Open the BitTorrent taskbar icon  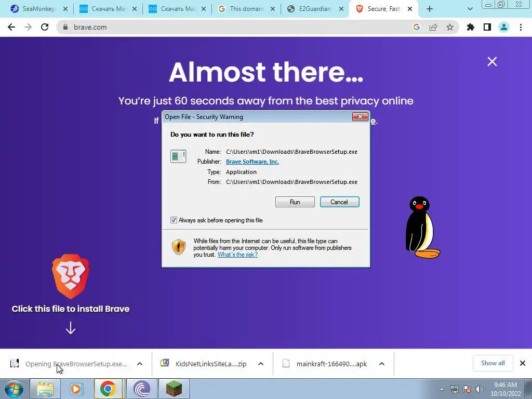141,389
